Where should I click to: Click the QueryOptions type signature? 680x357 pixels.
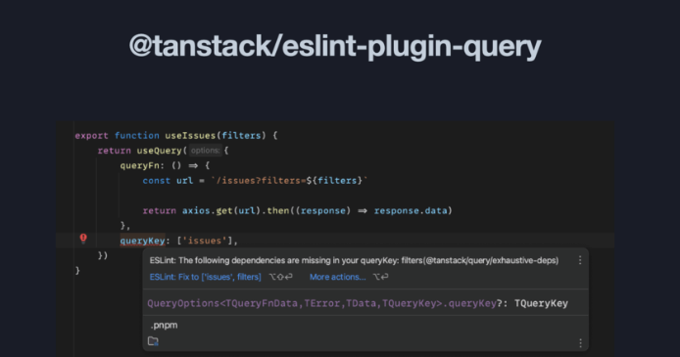coord(321,303)
